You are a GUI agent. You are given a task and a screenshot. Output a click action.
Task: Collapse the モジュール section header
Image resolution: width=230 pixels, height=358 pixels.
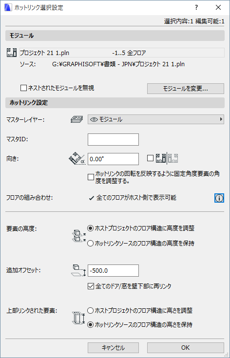(x=115, y=36)
